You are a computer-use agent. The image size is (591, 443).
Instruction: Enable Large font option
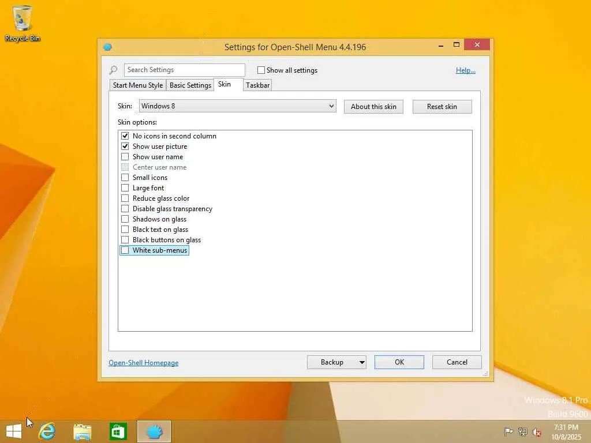125,187
